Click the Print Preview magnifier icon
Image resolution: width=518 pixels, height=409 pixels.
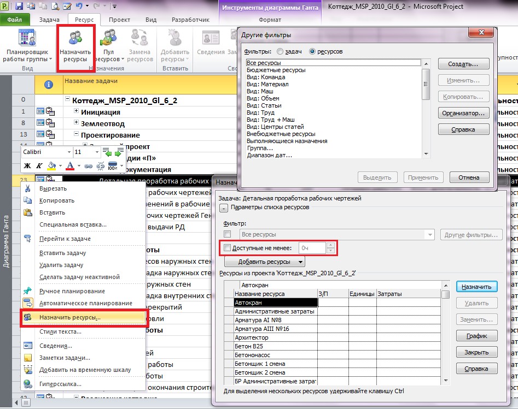pyautogui.click(x=55, y=6)
